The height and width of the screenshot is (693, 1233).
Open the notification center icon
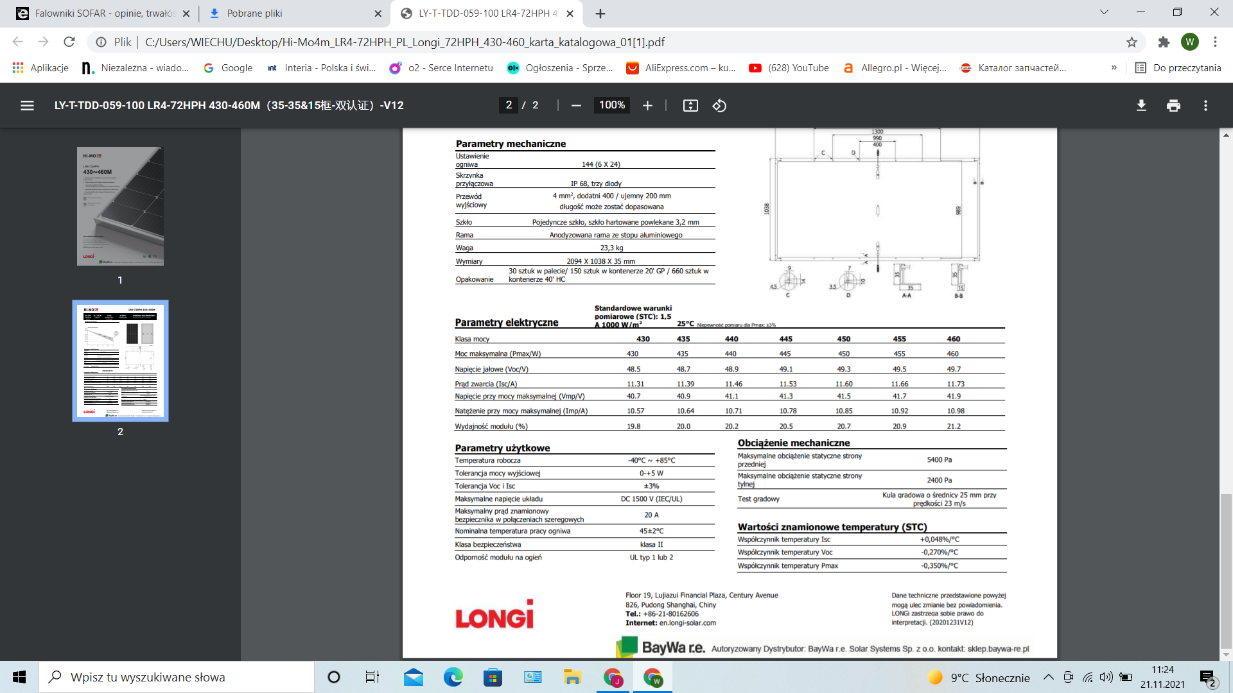[x=1207, y=678]
